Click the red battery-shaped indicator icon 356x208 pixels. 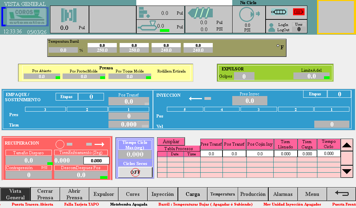(299, 12)
